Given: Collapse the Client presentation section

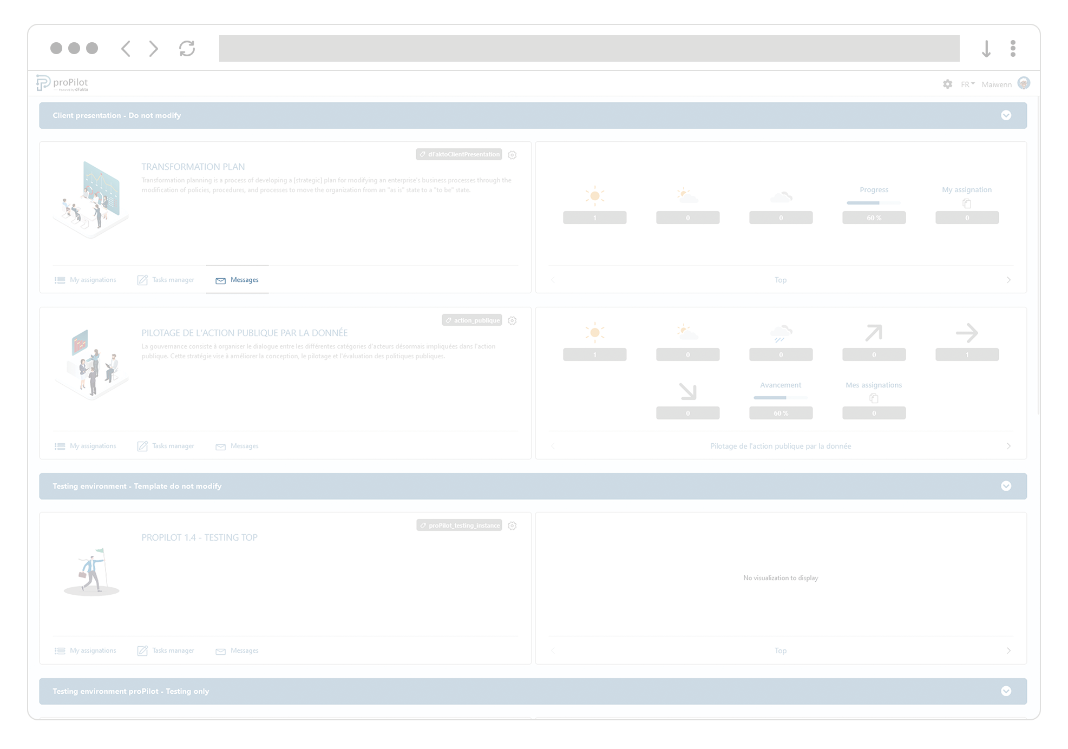Looking at the screenshot, I should click(1006, 115).
